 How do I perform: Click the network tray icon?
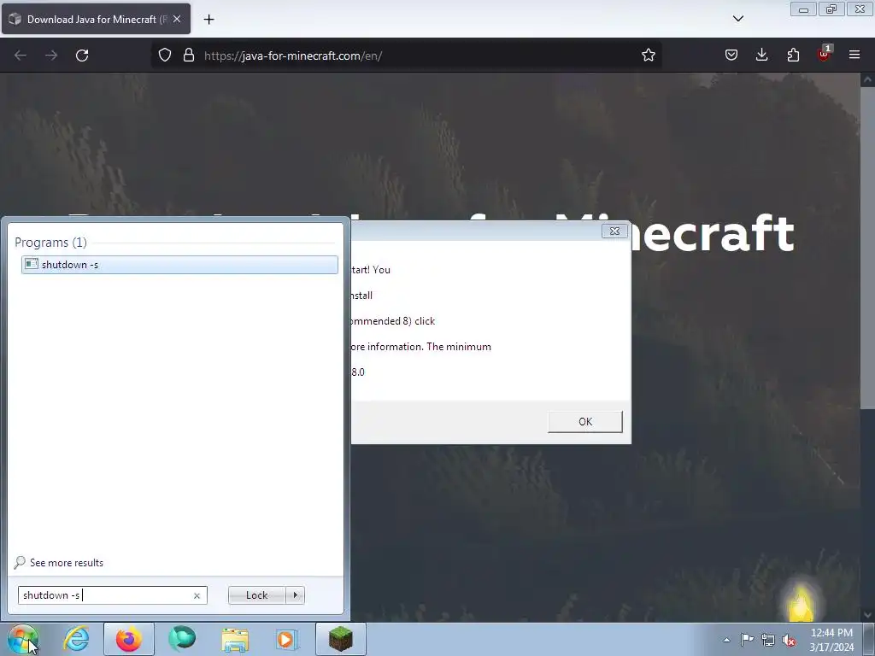(x=768, y=640)
